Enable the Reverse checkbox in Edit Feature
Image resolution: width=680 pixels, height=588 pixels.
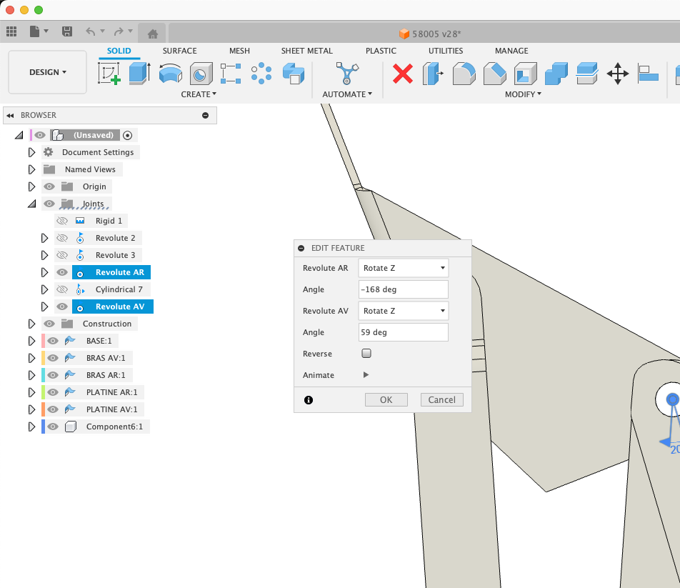(366, 353)
